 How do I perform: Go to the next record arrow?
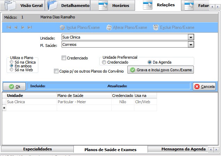(x=23, y=27)
